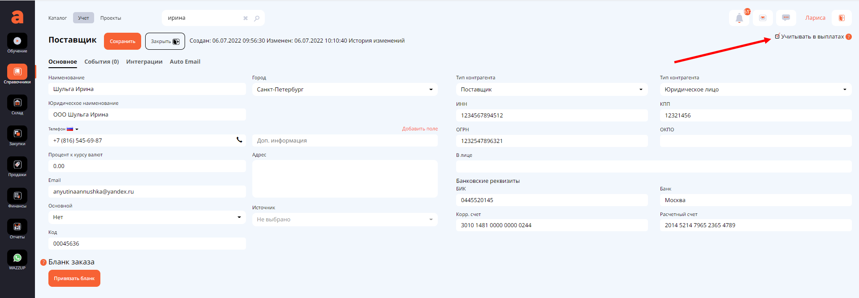Click the notifications bell icon
Image resolution: width=859 pixels, height=298 pixels.
coord(739,18)
